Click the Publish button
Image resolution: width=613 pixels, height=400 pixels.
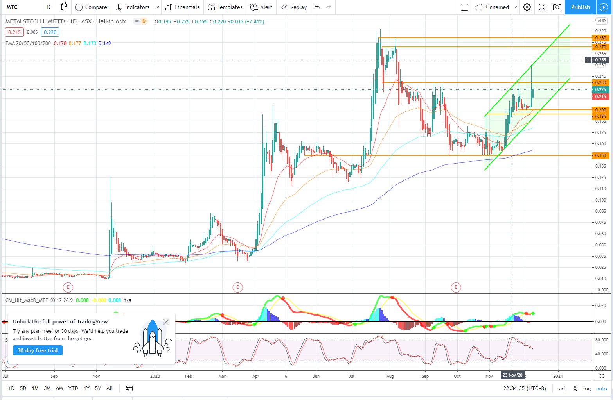[580, 7]
